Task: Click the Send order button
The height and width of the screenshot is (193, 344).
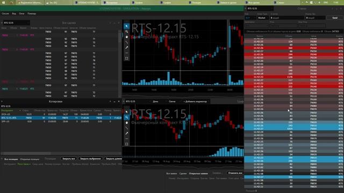Action: click(335, 18)
